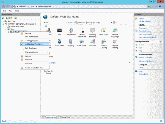Click the Explore link in Actions pane
This screenshot has width=165, height=124.
[141, 18]
